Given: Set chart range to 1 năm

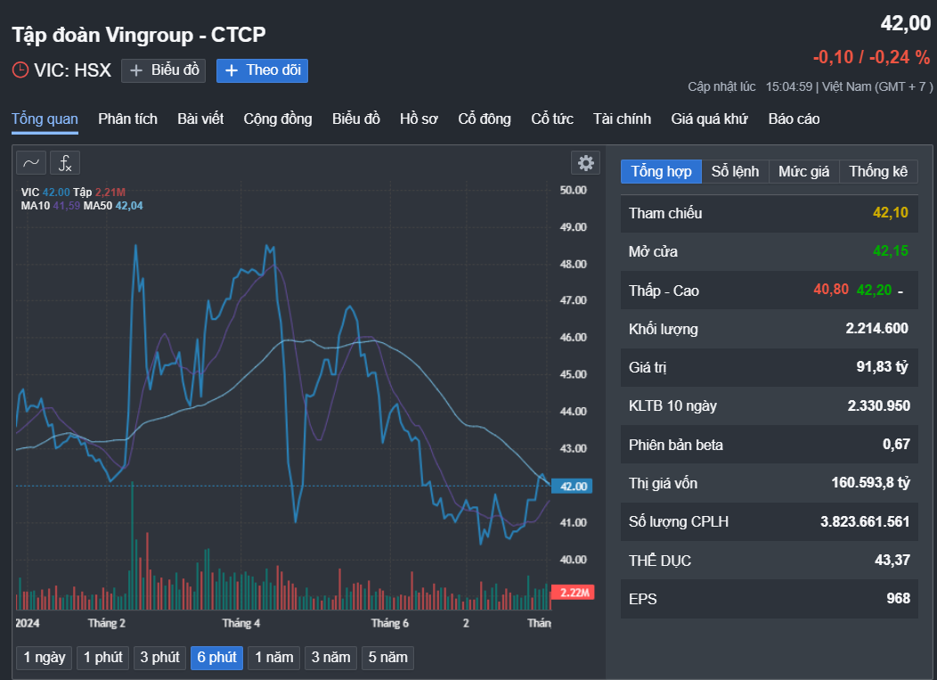Looking at the screenshot, I should point(273,658).
